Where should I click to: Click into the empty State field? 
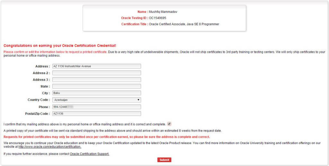[96, 87]
